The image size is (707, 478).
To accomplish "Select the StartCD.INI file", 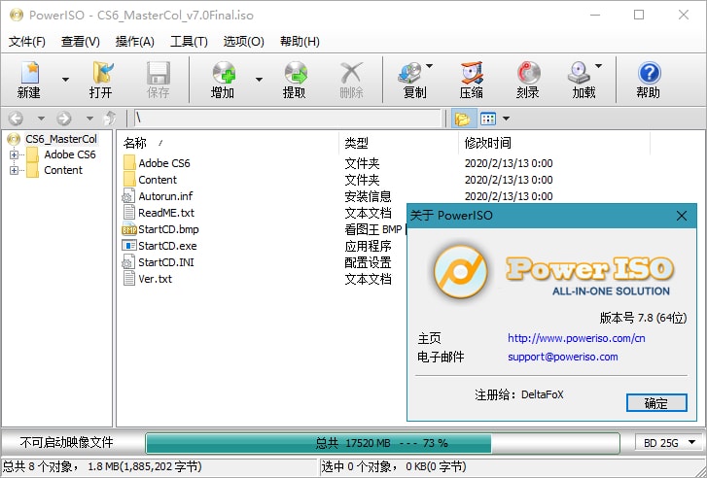I will point(166,262).
